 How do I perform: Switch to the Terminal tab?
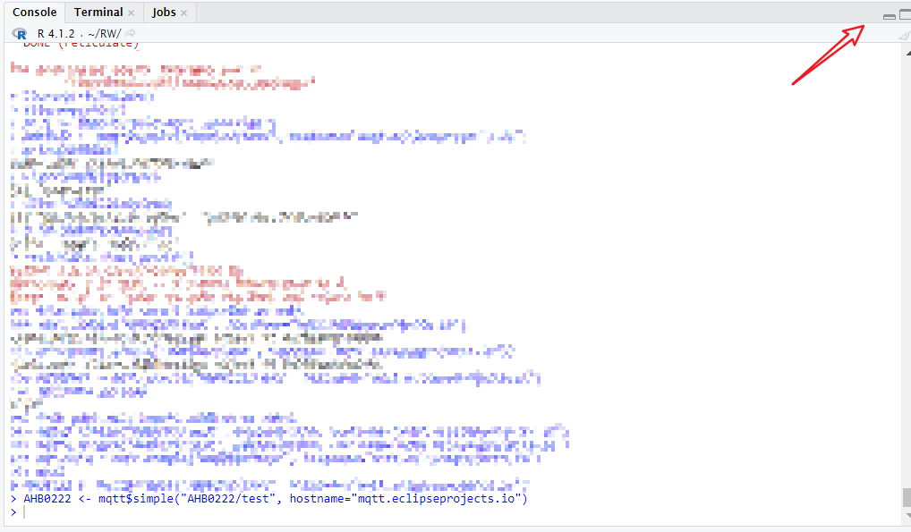click(97, 13)
